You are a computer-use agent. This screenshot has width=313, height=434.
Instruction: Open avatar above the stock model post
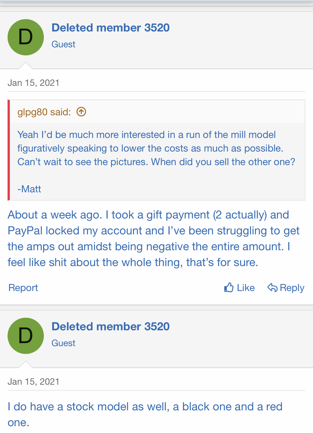[26, 336]
